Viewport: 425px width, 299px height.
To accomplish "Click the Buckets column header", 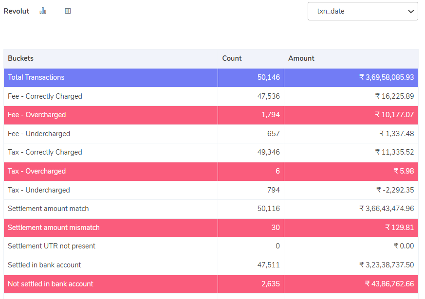I will coord(20,58).
